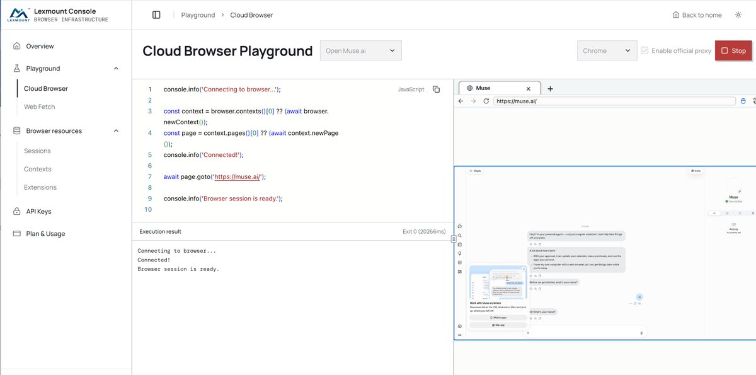Click the Activity item in Muse right panel
Viewport: 756px width, 375px height.
[733, 228]
